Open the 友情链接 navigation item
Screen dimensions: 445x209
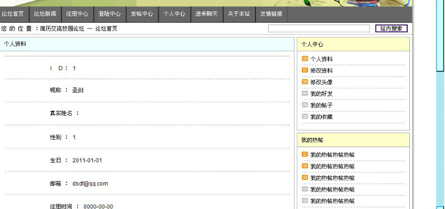(x=271, y=14)
